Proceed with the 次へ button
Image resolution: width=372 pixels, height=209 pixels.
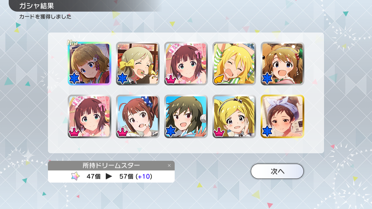click(x=277, y=171)
